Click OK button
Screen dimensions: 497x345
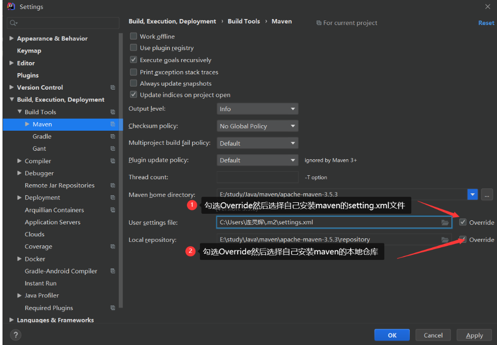[392, 335]
